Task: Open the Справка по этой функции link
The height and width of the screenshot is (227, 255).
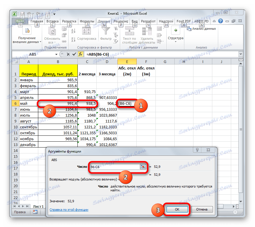Action: [x=69, y=210]
